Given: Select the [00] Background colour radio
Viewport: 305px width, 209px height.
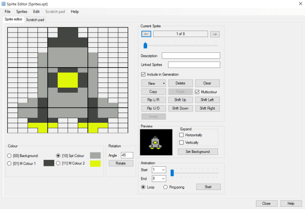Looking at the screenshot, I should click(9, 156).
